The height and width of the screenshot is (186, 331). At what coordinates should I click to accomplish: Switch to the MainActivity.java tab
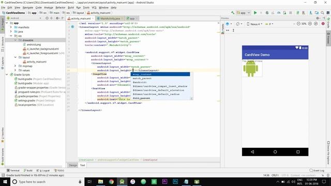tap(110, 19)
